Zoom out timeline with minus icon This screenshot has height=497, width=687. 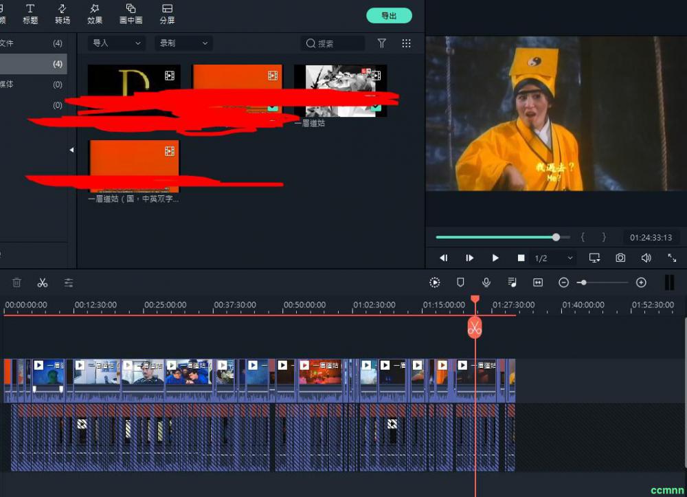[564, 283]
